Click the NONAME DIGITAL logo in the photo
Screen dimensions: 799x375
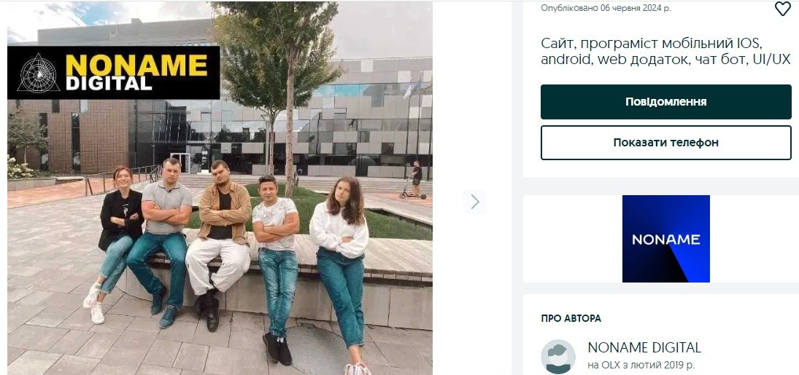tap(114, 72)
